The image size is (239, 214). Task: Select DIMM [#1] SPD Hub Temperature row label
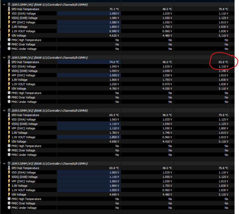25,62
